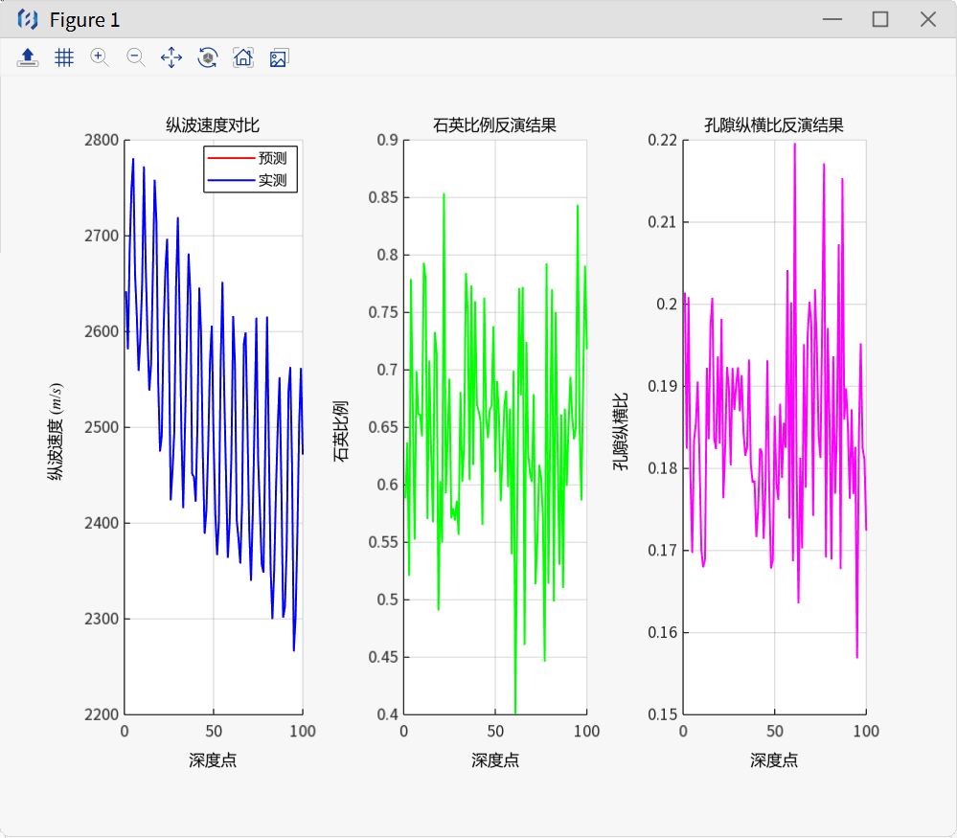Select the zoom in magnifier tool
Image resolution: width=957 pixels, height=838 pixels.
point(100,58)
